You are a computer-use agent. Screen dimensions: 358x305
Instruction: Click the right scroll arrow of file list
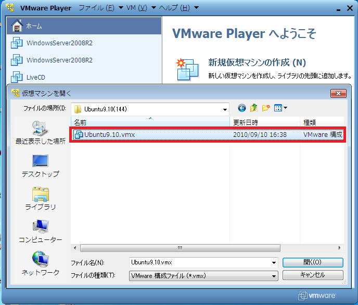click(x=339, y=248)
